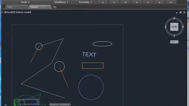Click the Vyberte objekty: command prompt

pos(60,104)
